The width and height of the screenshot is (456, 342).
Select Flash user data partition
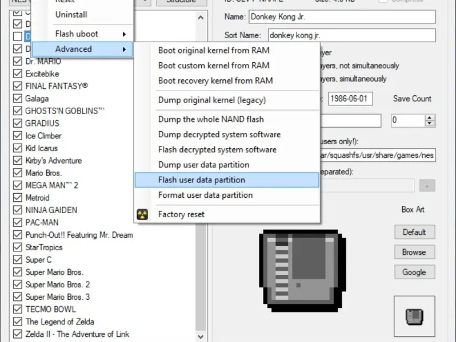click(x=227, y=180)
